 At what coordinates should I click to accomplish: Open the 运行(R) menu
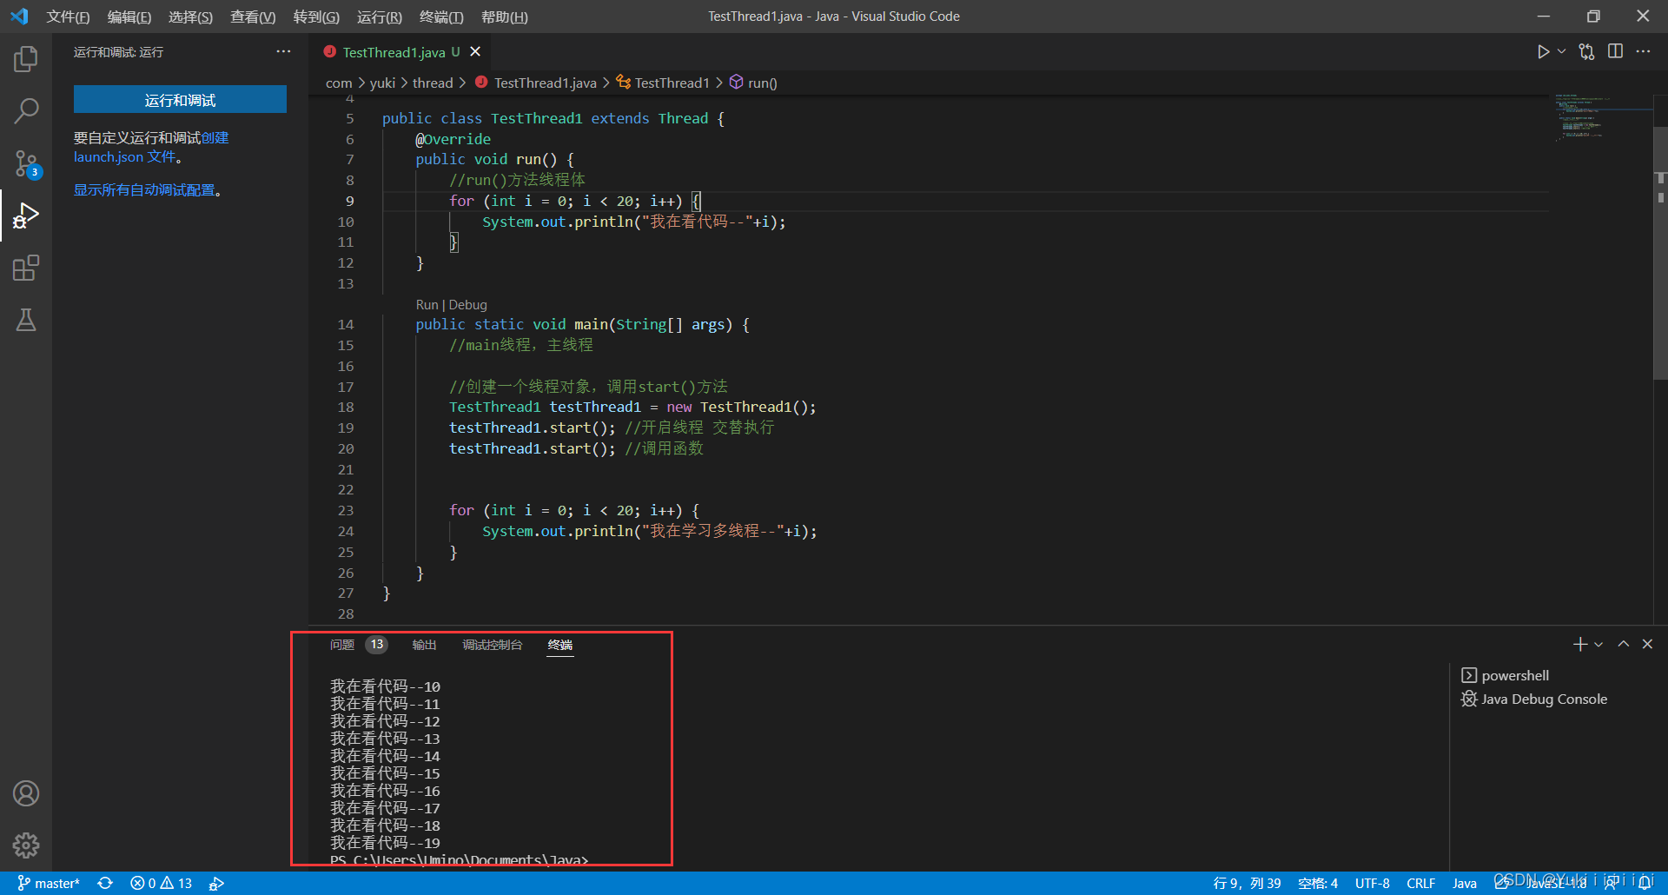379,17
